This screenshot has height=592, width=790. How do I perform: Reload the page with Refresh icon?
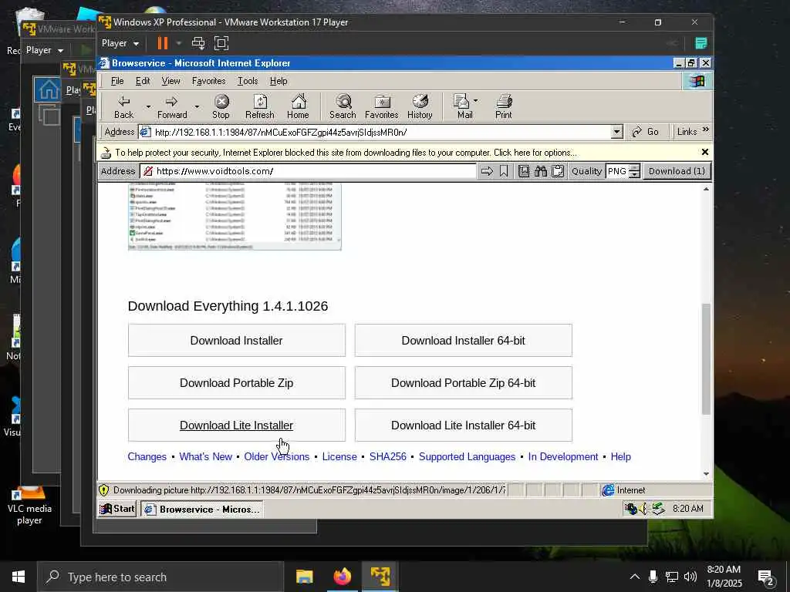tap(259, 106)
